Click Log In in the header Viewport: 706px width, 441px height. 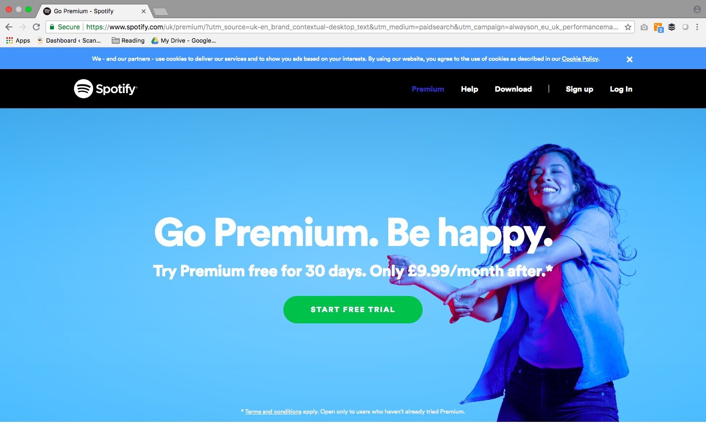(x=621, y=89)
